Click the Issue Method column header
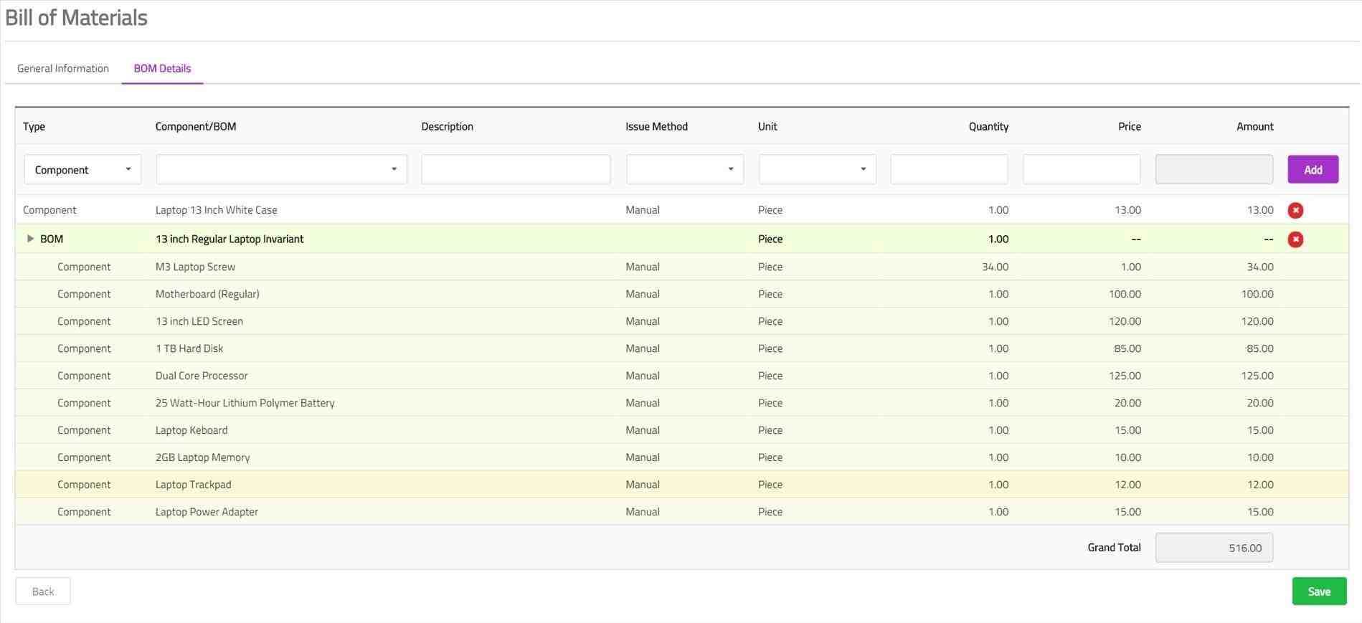Image resolution: width=1362 pixels, height=623 pixels. [x=656, y=127]
